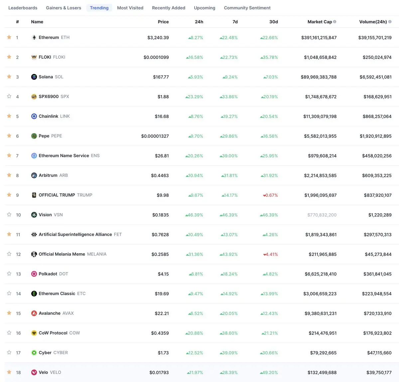
Task: Sort by the 24h change column header
Action: click(x=199, y=22)
